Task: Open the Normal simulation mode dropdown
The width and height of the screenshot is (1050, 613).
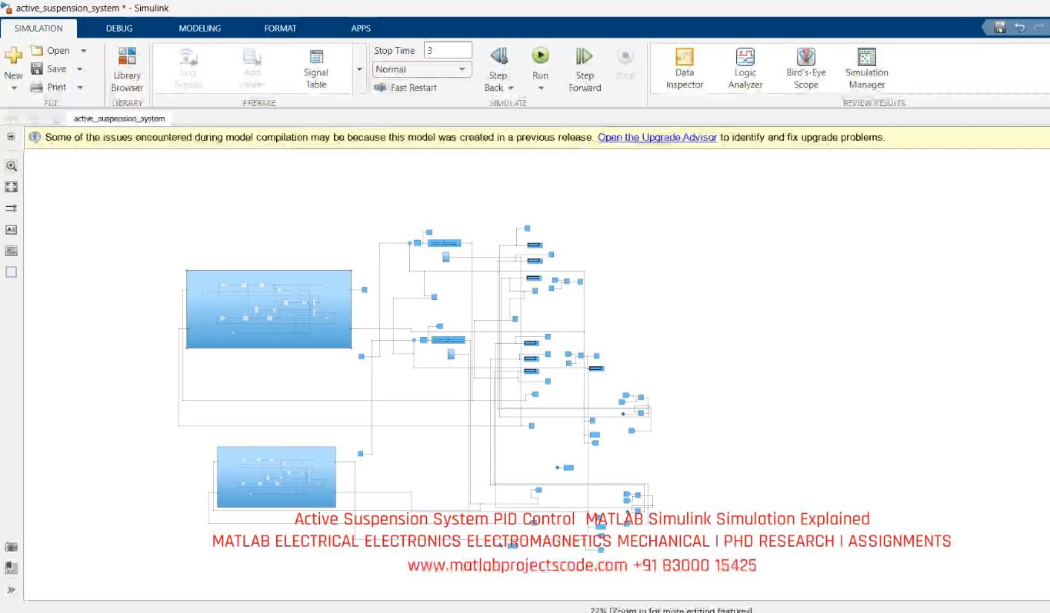Action: coord(422,69)
